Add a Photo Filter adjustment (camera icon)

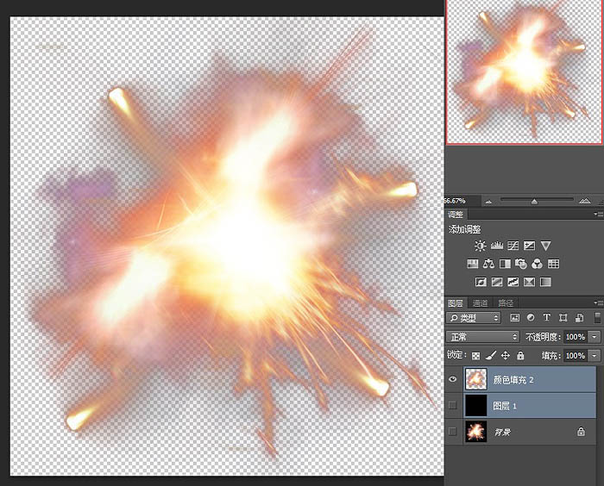(x=521, y=265)
